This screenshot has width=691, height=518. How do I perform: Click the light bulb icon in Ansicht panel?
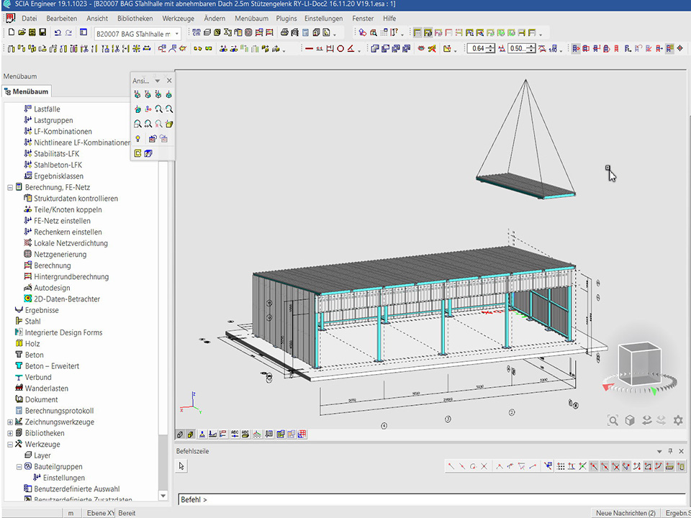(137, 139)
